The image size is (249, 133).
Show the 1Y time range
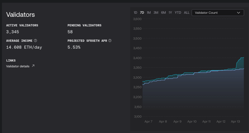170,13
